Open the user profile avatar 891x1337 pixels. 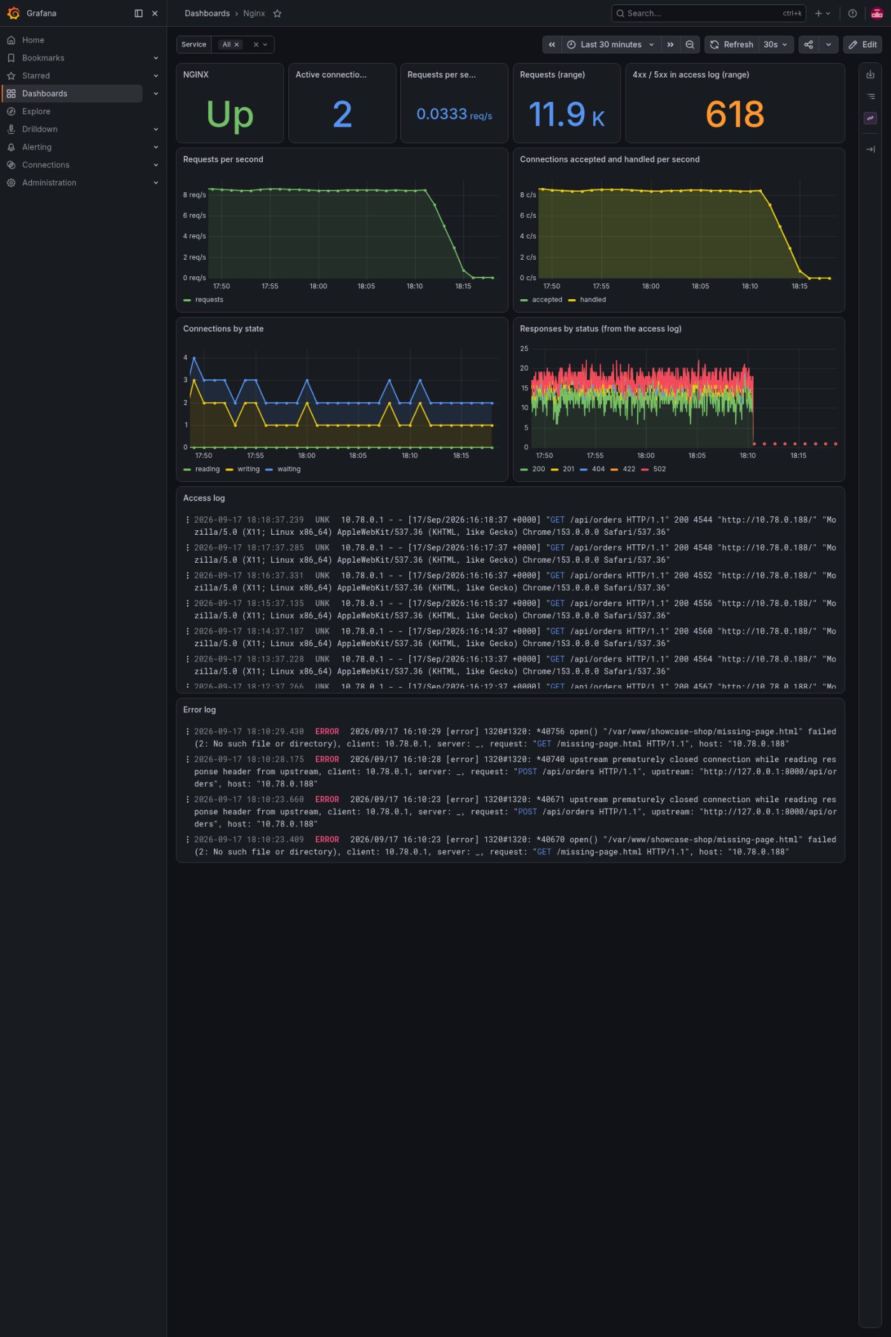(876, 13)
